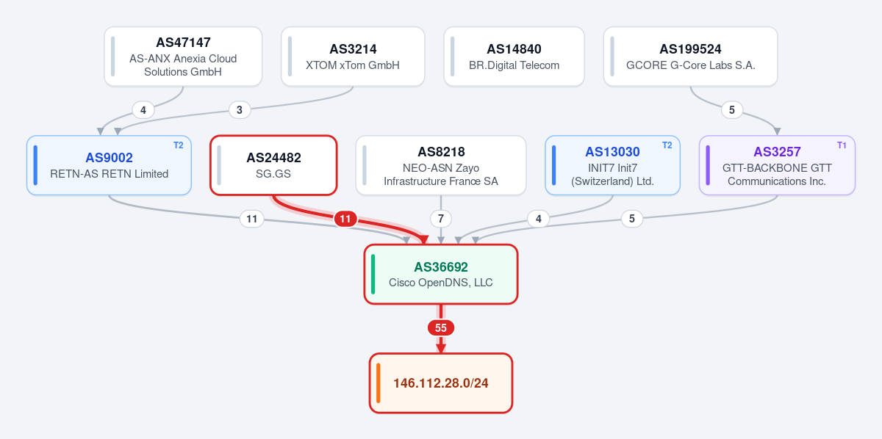Click the green AS36692 Cisco OpenDNS node

[441, 274]
